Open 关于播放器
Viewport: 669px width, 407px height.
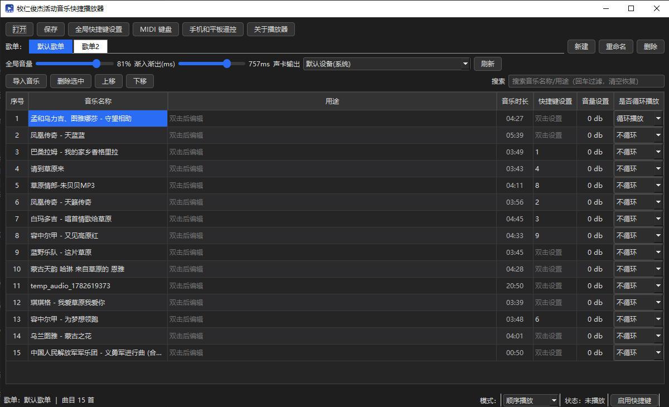click(271, 30)
